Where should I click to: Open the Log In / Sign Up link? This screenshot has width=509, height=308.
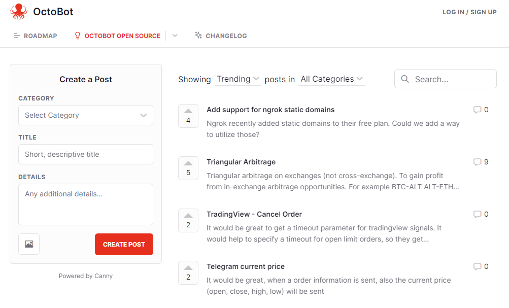tap(469, 12)
